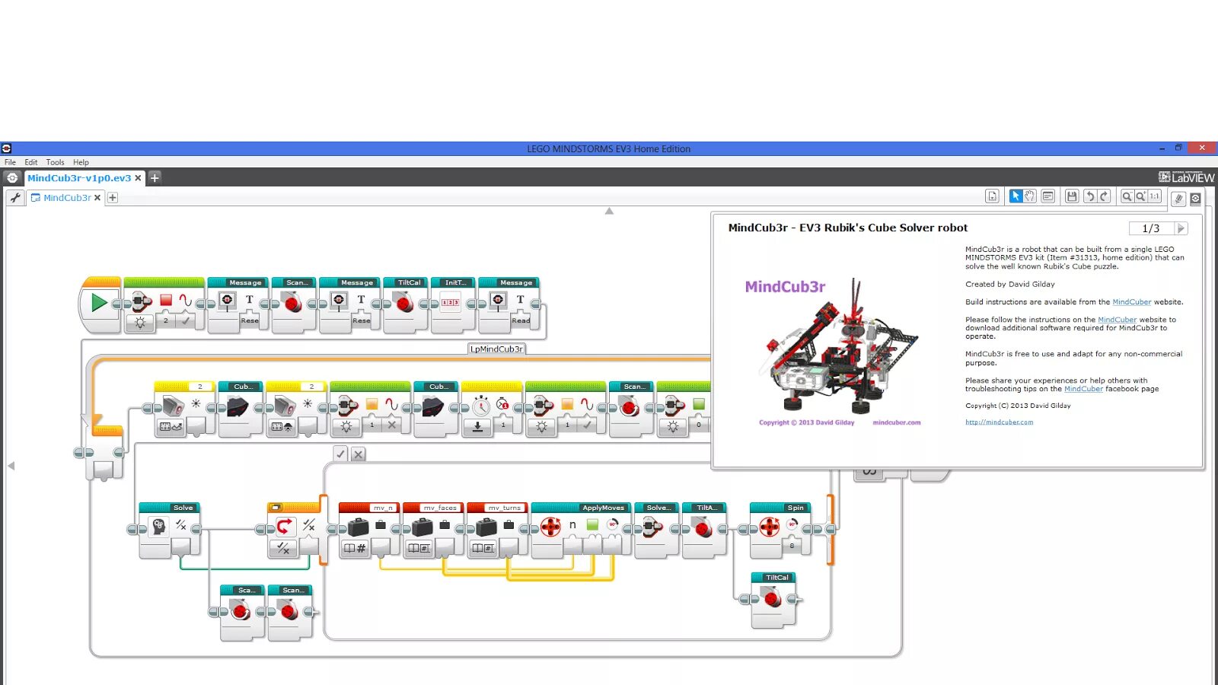Viewport: 1218px width, 685px height.
Task: Open the MindCuber facebook page link
Action: click(1083, 389)
